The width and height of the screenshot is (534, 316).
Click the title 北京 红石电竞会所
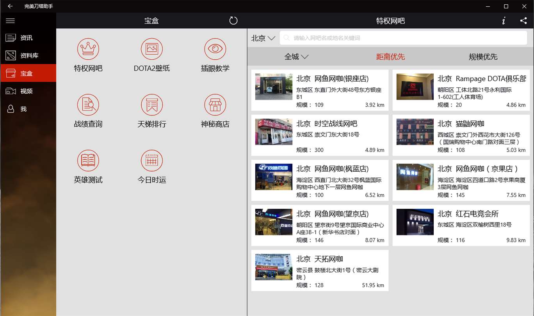(468, 214)
